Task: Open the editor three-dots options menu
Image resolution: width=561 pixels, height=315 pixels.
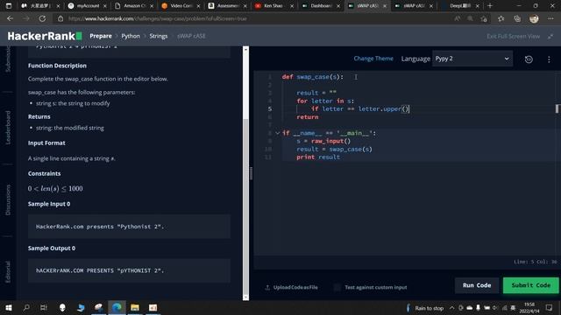Action: 549,59
